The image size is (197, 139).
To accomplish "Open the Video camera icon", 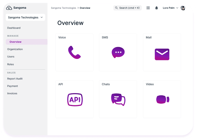I will 162,99.
